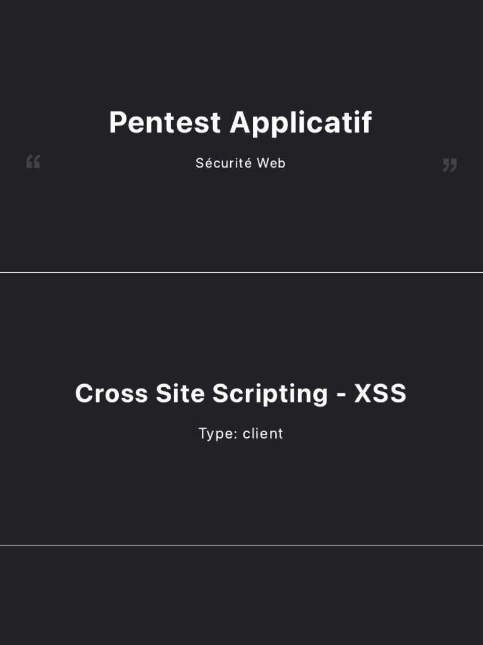Click the opening quotation mark icon
This screenshot has width=483, height=645.
pyautogui.click(x=33, y=162)
